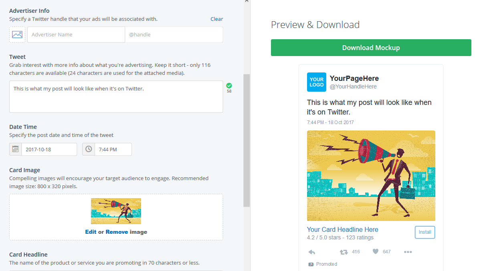This screenshot has height=271, width=481.
Task: Click the Card Headline section label
Action: tap(28, 255)
